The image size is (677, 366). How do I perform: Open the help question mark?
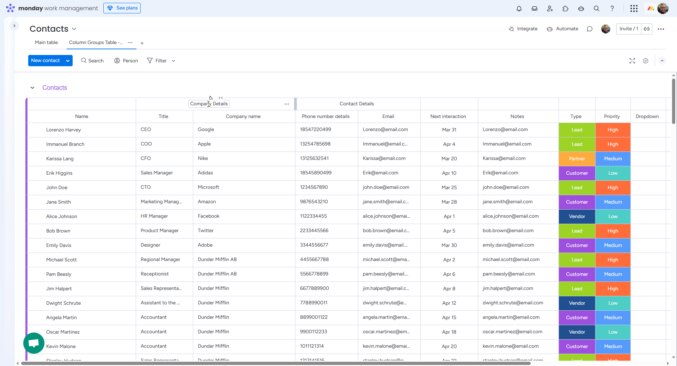click(612, 8)
